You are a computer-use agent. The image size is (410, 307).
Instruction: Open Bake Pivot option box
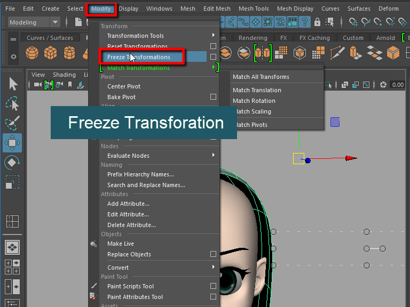pos(213,97)
